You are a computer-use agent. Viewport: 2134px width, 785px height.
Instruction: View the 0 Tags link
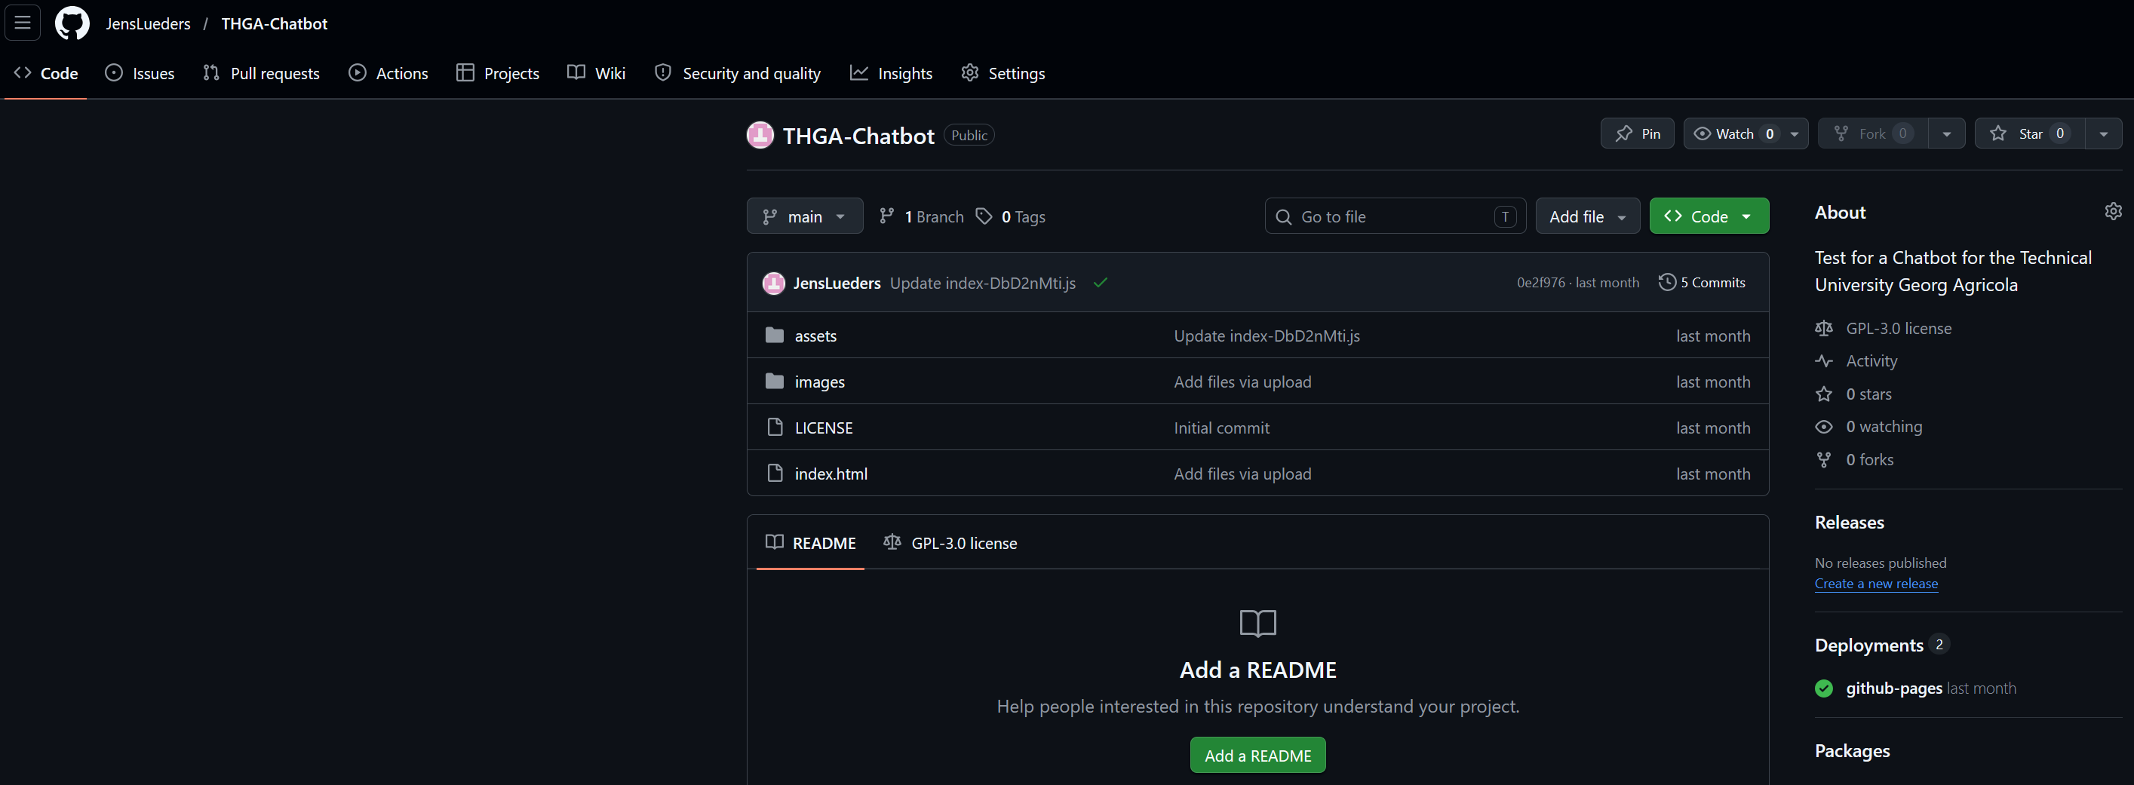[x=1011, y=217]
